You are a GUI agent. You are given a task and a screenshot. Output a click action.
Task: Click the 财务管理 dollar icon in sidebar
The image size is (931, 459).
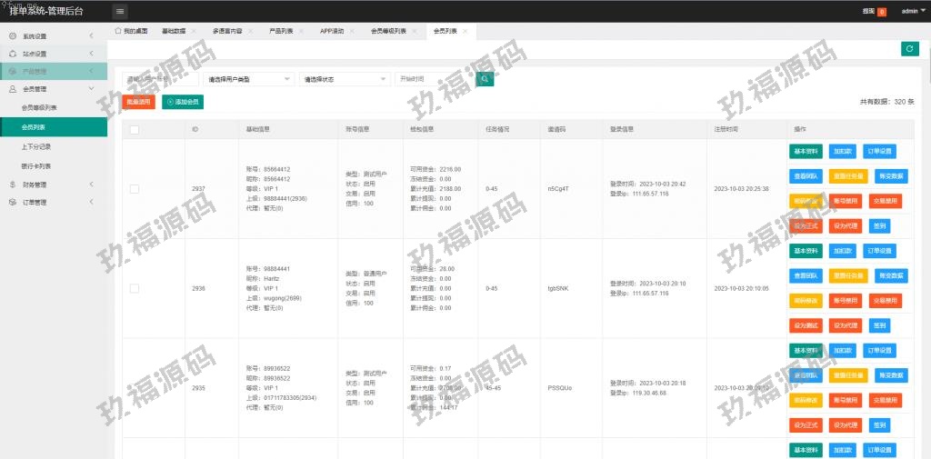pos(13,185)
